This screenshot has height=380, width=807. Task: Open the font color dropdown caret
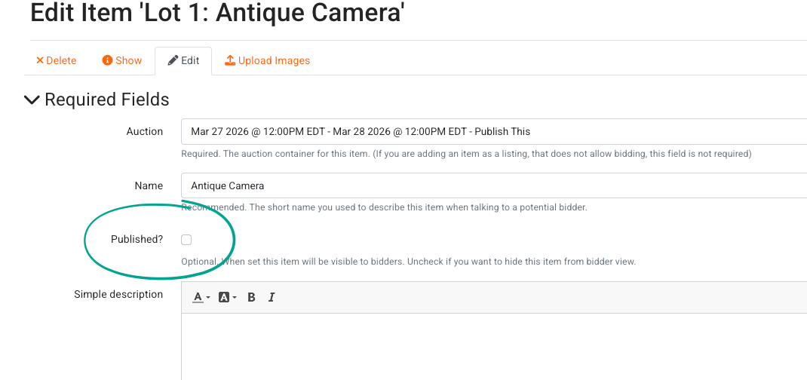(208, 298)
